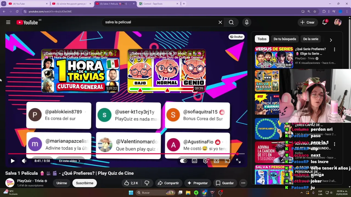Toggle the autoplay switch in the player
Viewport: 351px width, 197px height.
coord(183,161)
